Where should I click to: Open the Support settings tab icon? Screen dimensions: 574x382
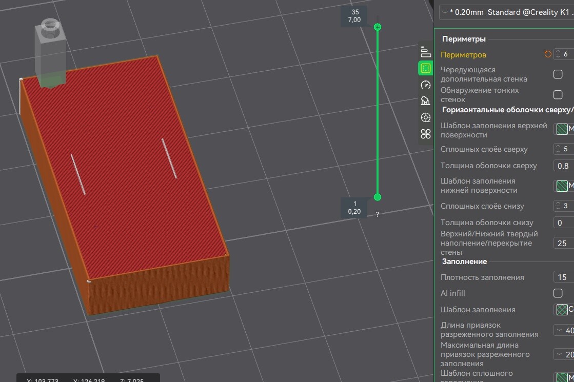click(x=425, y=100)
